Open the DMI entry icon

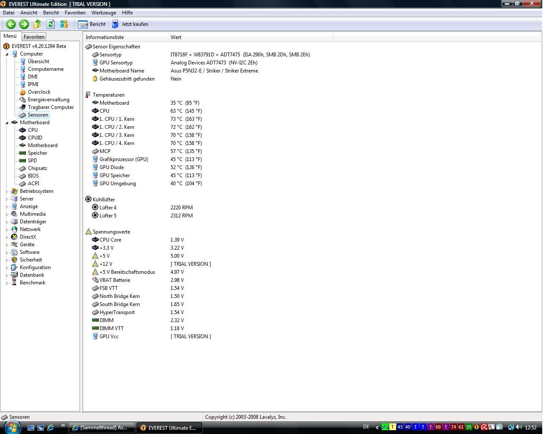23,77
